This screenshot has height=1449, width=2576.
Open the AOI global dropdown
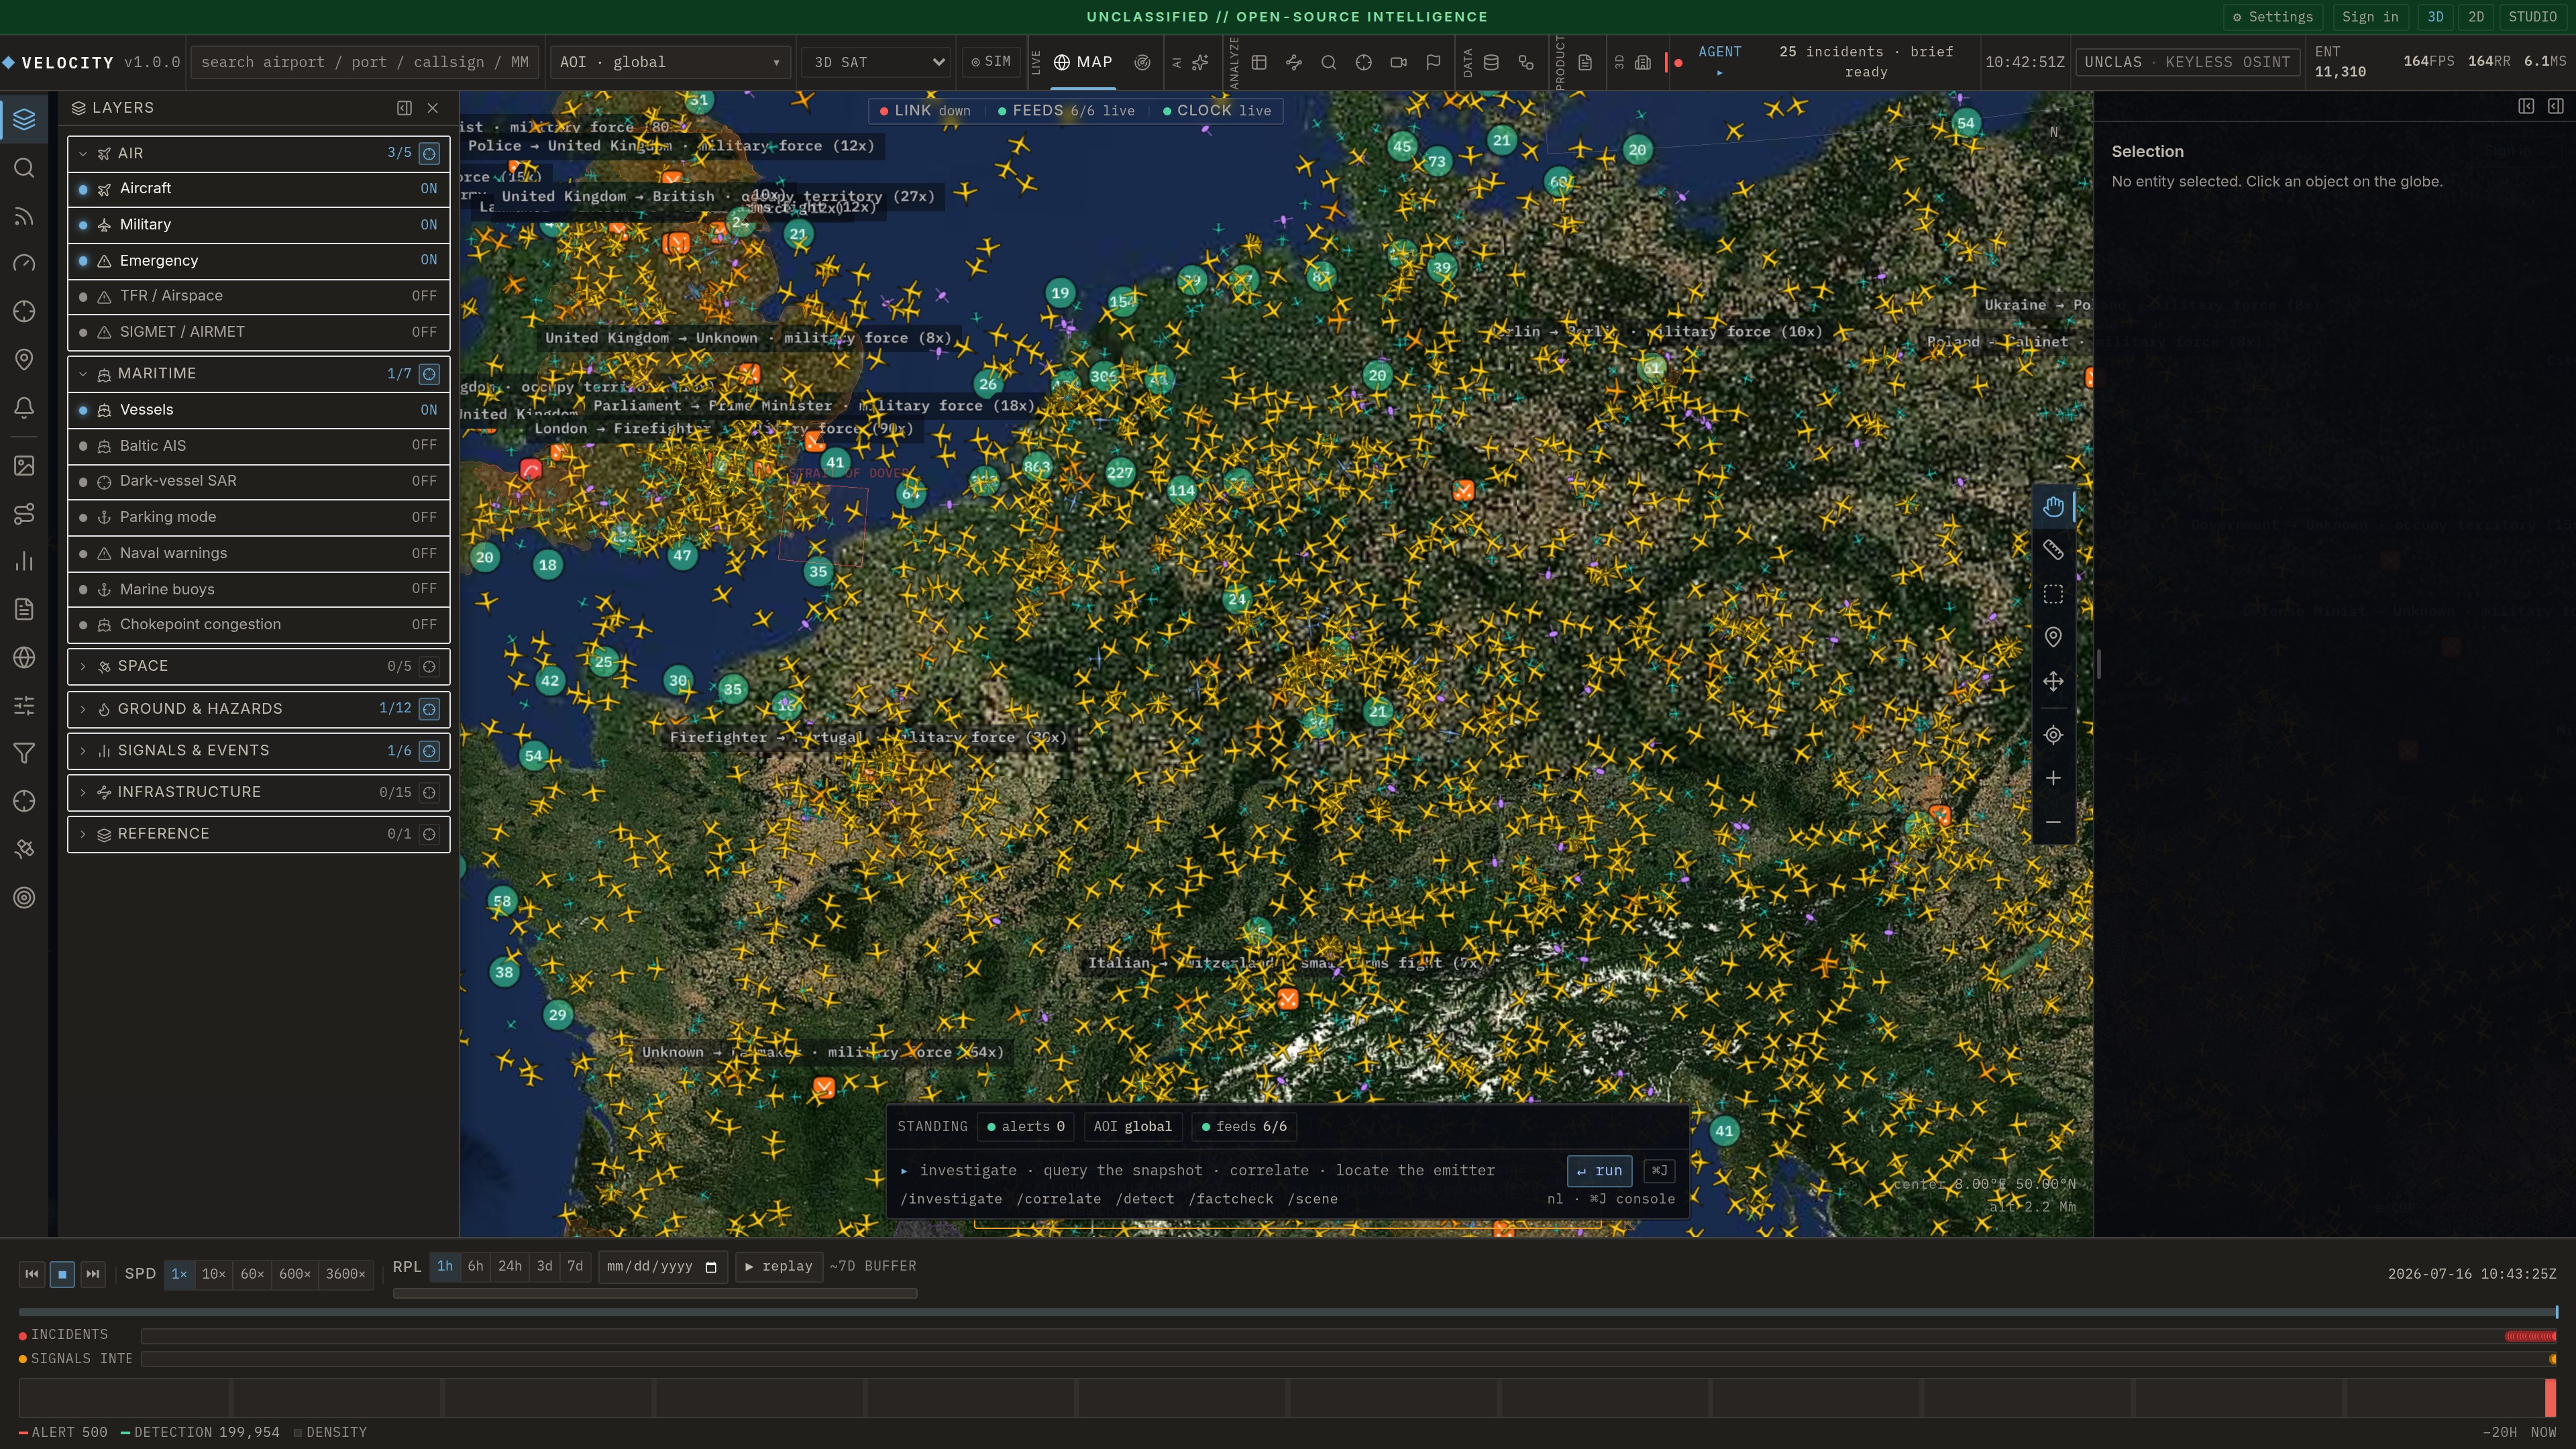(670, 62)
